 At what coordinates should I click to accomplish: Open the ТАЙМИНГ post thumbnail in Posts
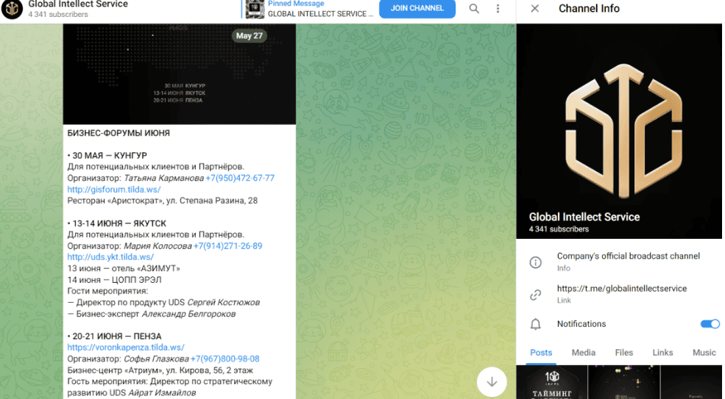[552, 382]
